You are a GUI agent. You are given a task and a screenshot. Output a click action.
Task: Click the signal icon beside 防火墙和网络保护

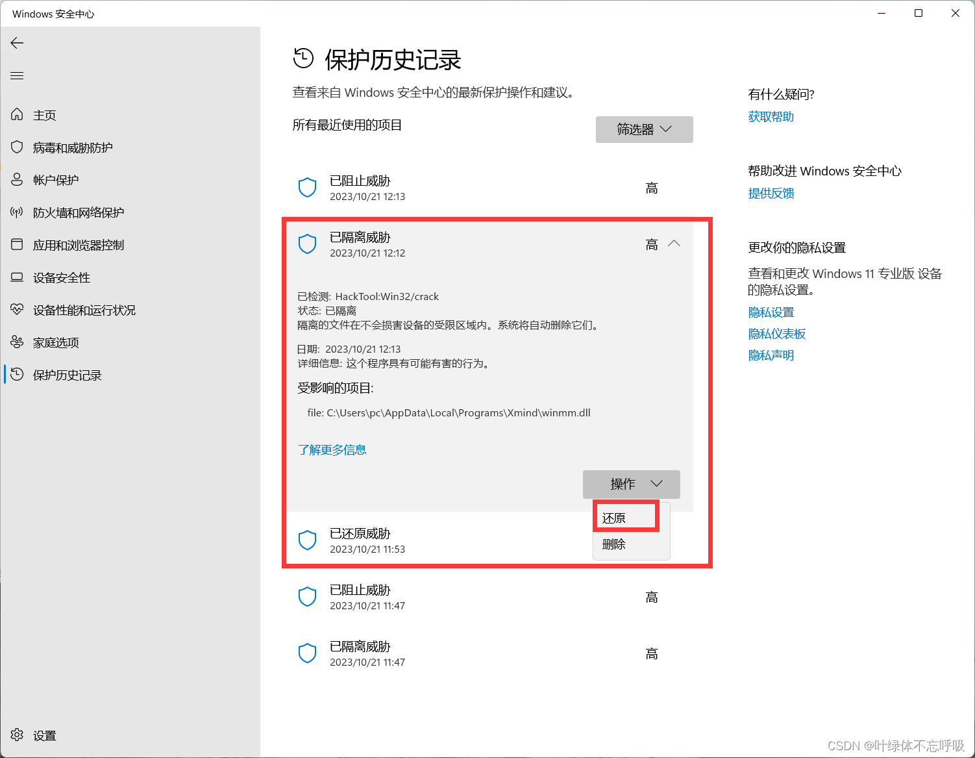pyautogui.click(x=17, y=212)
